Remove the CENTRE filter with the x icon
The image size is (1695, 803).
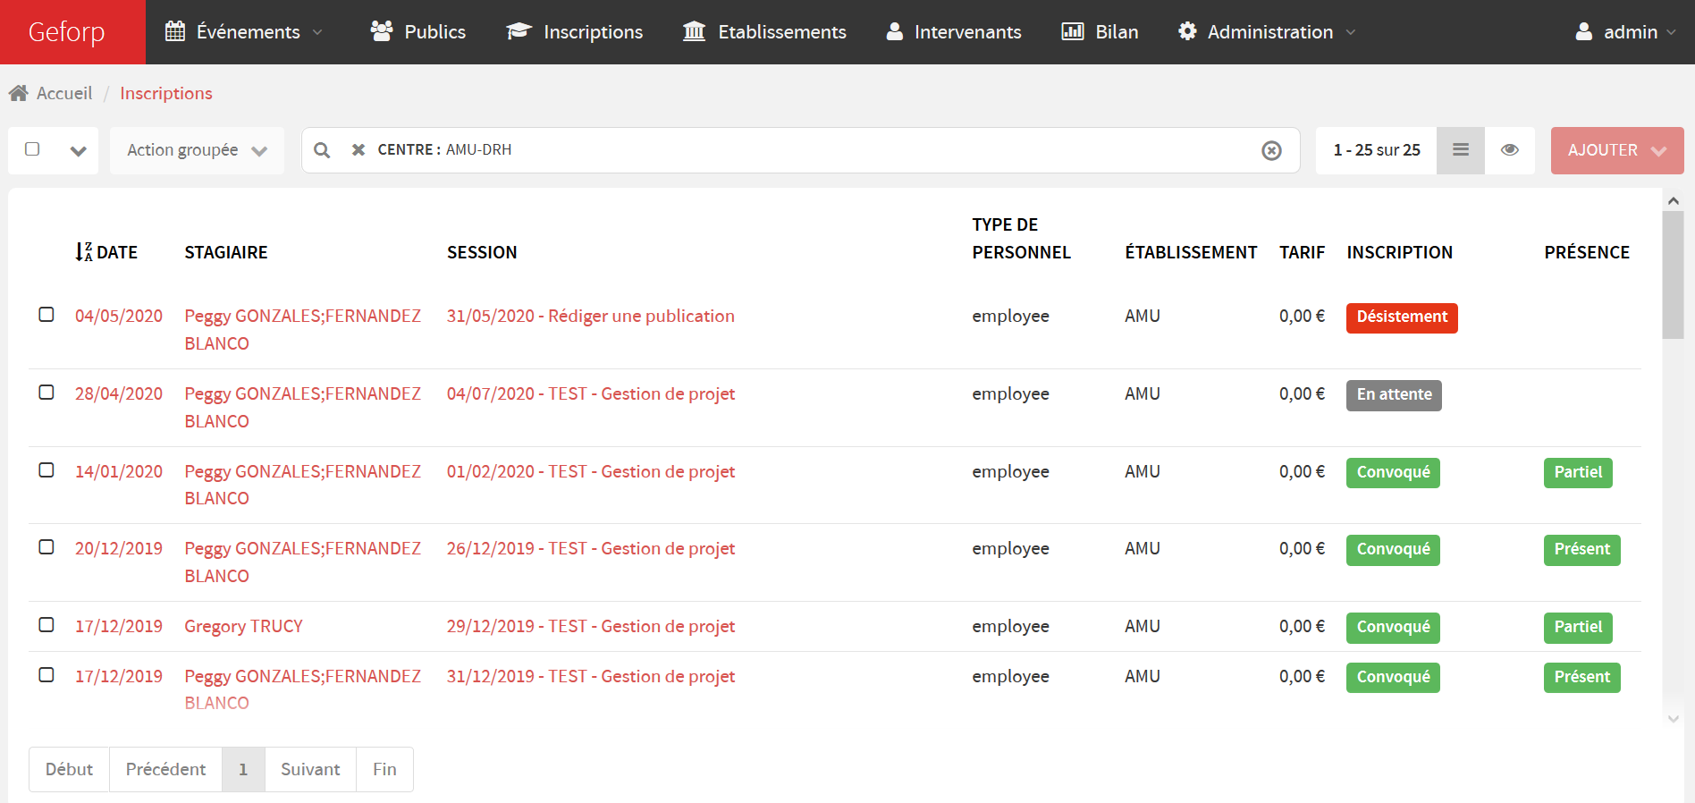point(358,150)
